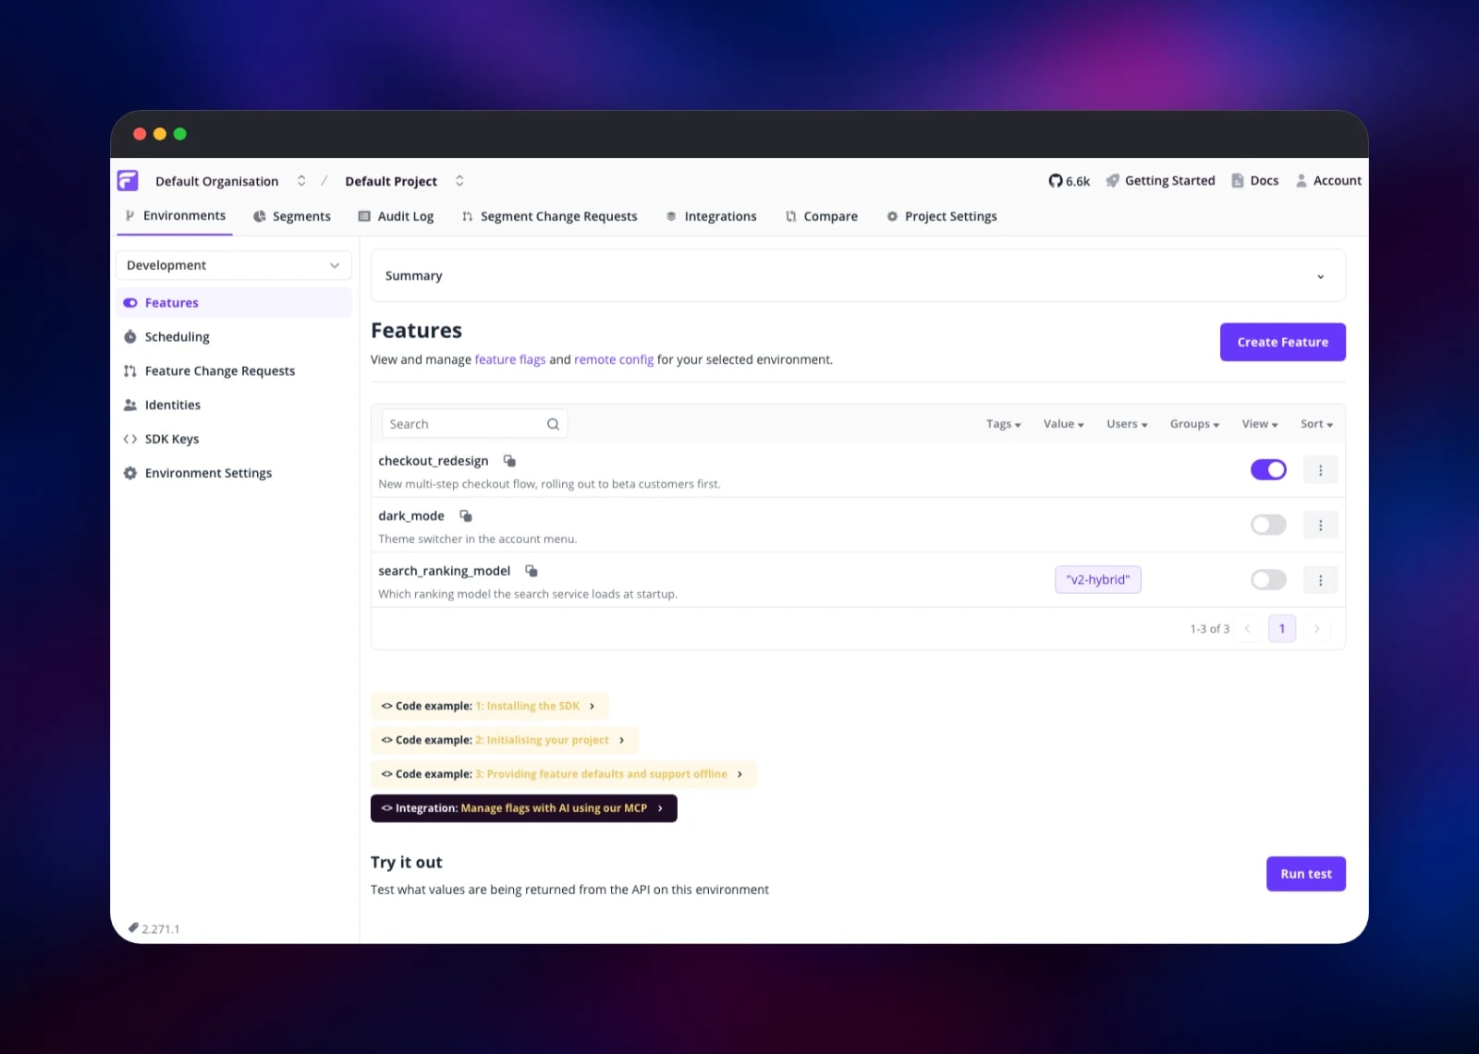Click the Run test button
Screen dimensions: 1479x1054
point(1306,874)
